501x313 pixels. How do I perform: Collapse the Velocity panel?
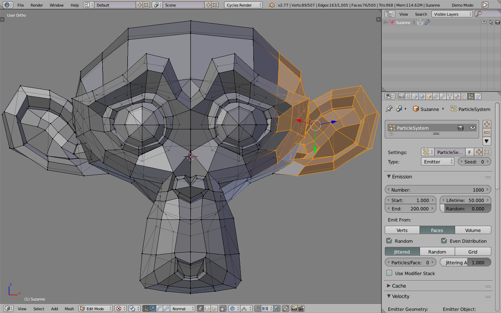389,296
